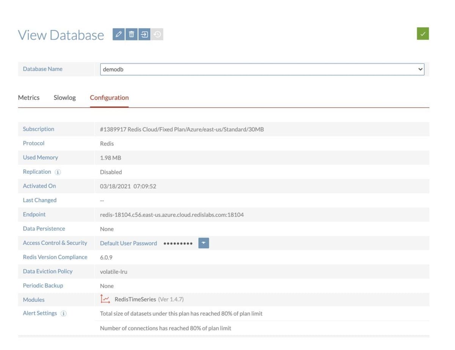Image resolution: width=455 pixels, height=350 pixels.
Task: Open the Alert Settings info icon
Action: [63, 313]
